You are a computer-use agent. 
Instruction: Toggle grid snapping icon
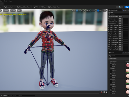point(87,11)
